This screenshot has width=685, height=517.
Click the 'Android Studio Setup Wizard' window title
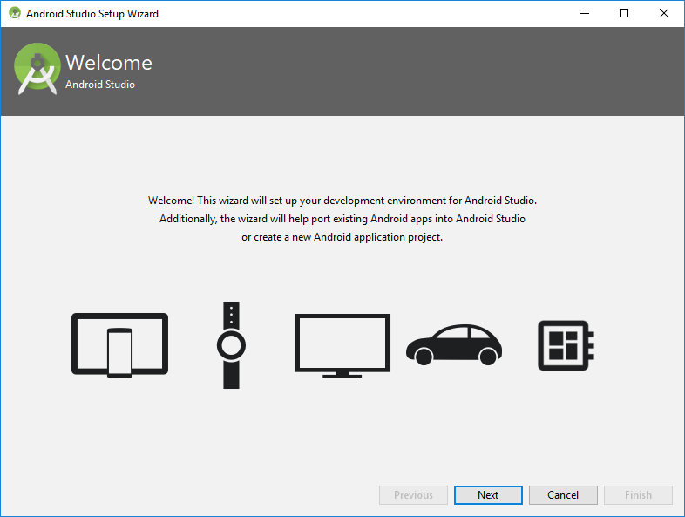pyautogui.click(x=92, y=14)
